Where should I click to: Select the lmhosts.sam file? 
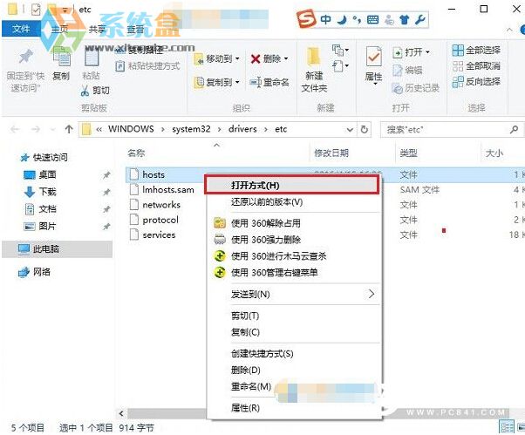point(162,190)
